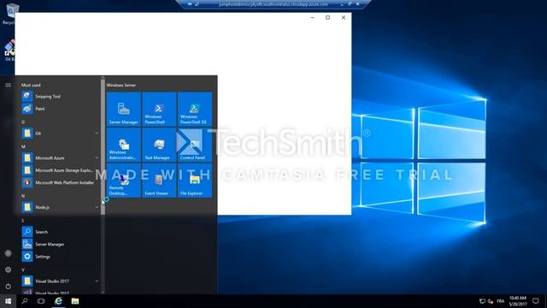
Task: Maximize the blank white window
Action: (x=327, y=17)
